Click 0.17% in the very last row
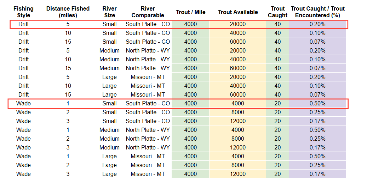This screenshot has width=367, height=190. tap(317, 174)
